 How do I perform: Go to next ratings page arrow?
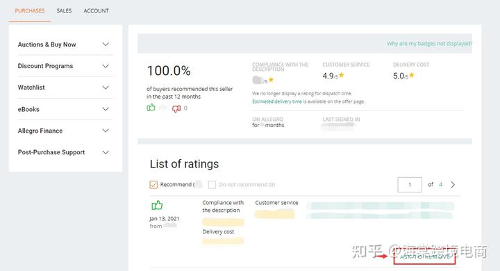(453, 185)
